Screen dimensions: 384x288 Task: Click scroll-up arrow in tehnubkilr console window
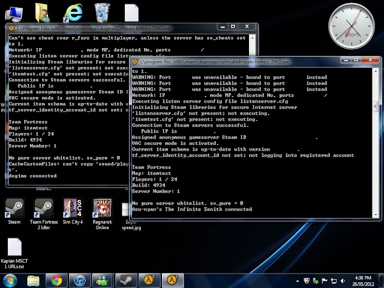pos(376,71)
